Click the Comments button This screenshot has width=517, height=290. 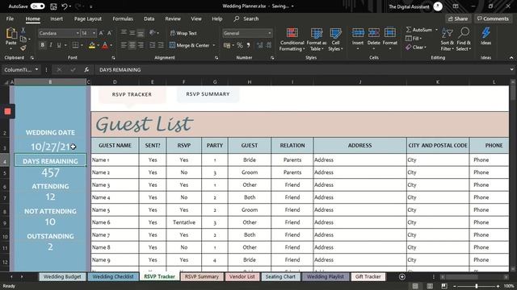pyautogui.click(x=493, y=19)
